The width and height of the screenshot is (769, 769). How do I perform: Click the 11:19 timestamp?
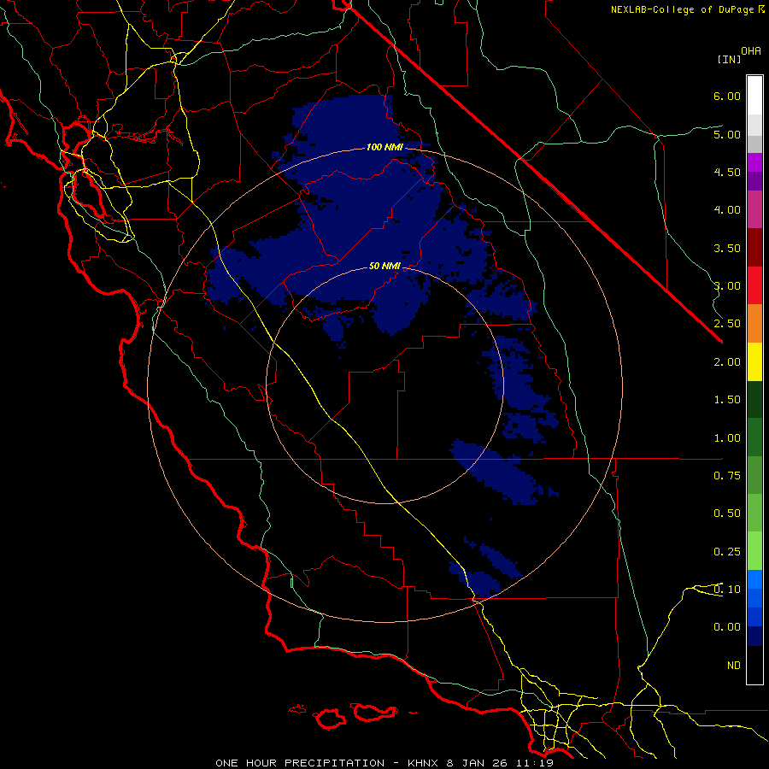tap(534, 763)
